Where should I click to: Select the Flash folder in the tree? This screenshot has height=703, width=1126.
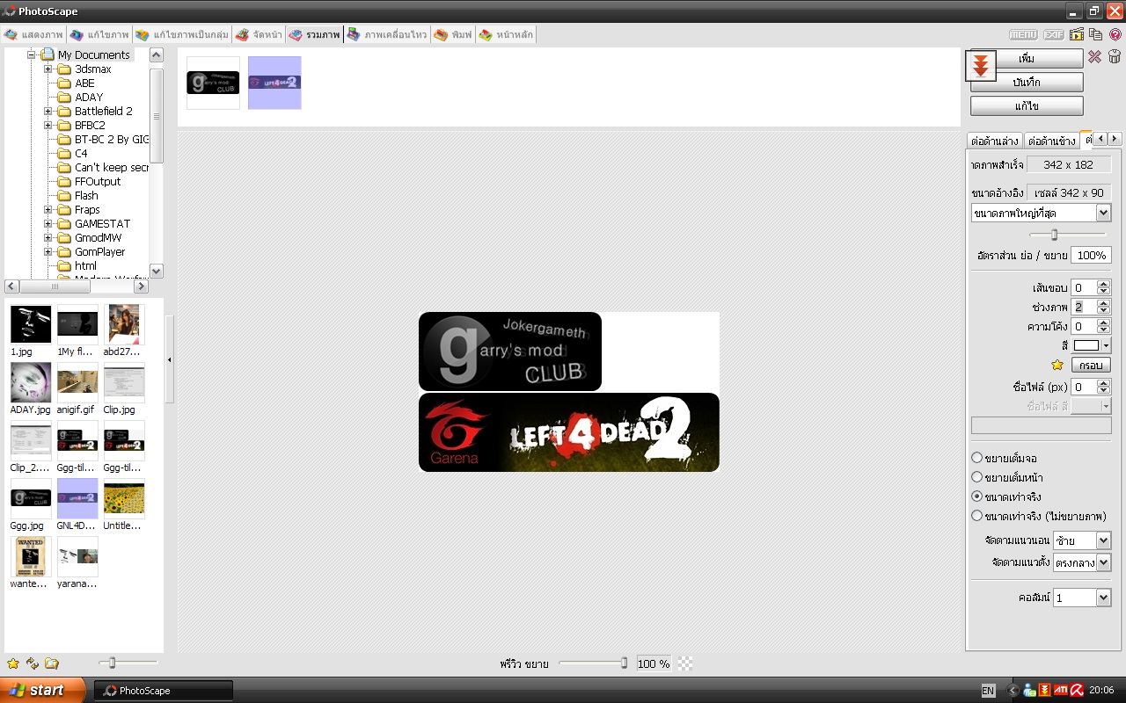(x=86, y=196)
